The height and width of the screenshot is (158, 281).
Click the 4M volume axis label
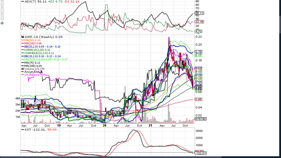[18, 99]
